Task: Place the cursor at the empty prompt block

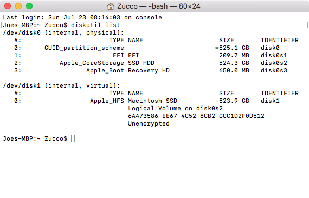Action: pyautogui.click(x=73, y=138)
